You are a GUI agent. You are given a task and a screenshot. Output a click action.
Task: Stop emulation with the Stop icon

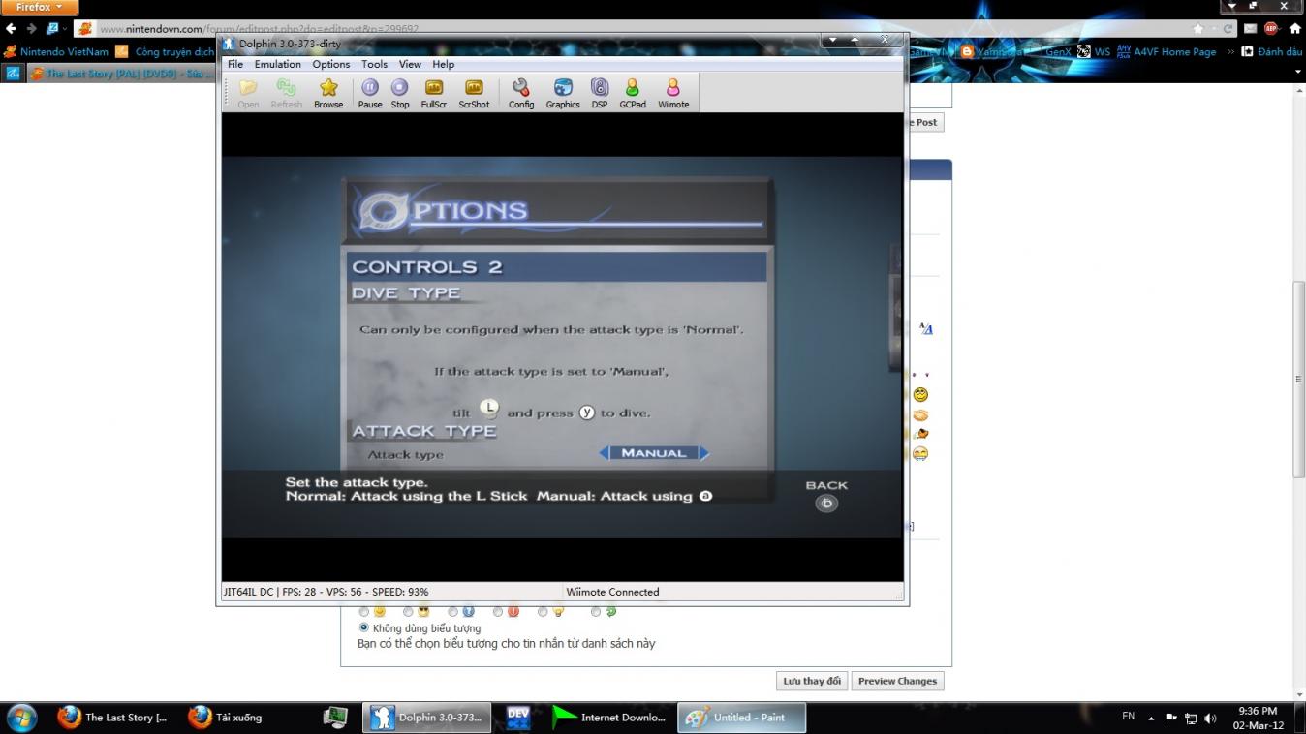[x=399, y=93]
